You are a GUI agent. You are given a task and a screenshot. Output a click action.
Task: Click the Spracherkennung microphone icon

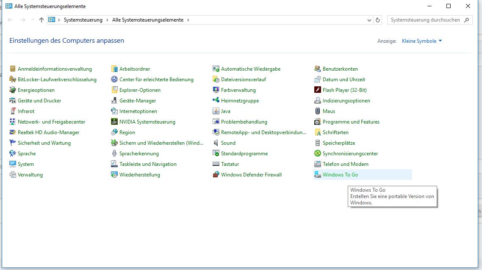(x=114, y=154)
